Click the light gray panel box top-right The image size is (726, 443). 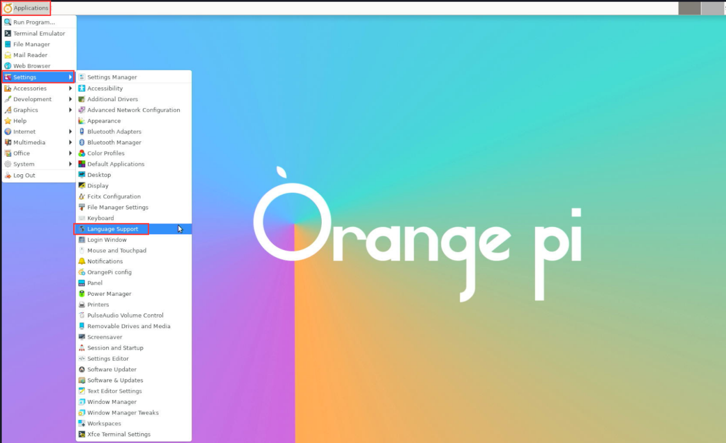pyautogui.click(x=713, y=8)
